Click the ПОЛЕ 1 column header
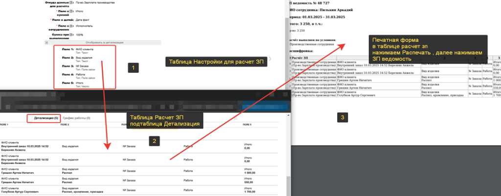The height and width of the screenshot is (196, 501). point(5,125)
